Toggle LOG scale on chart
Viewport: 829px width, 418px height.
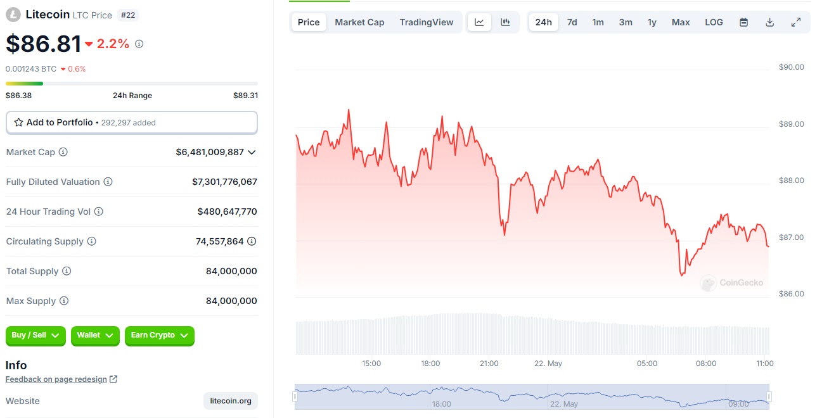pos(714,22)
